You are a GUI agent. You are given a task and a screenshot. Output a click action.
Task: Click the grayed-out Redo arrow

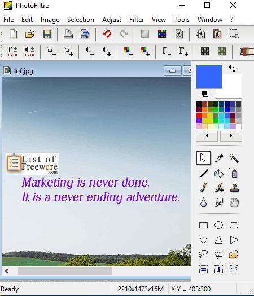click(x=124, y=34)
